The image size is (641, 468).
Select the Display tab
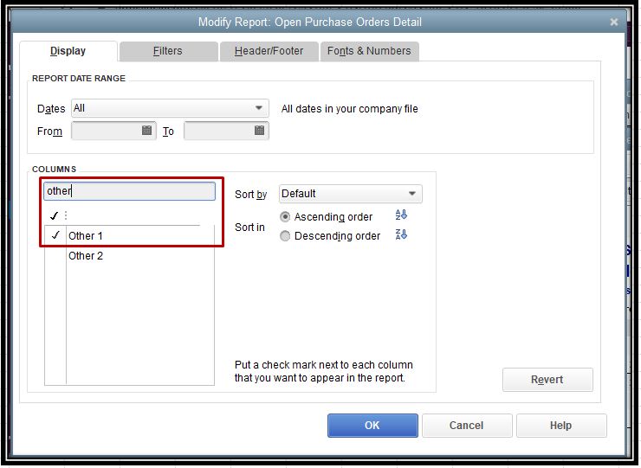coord(68,51)
